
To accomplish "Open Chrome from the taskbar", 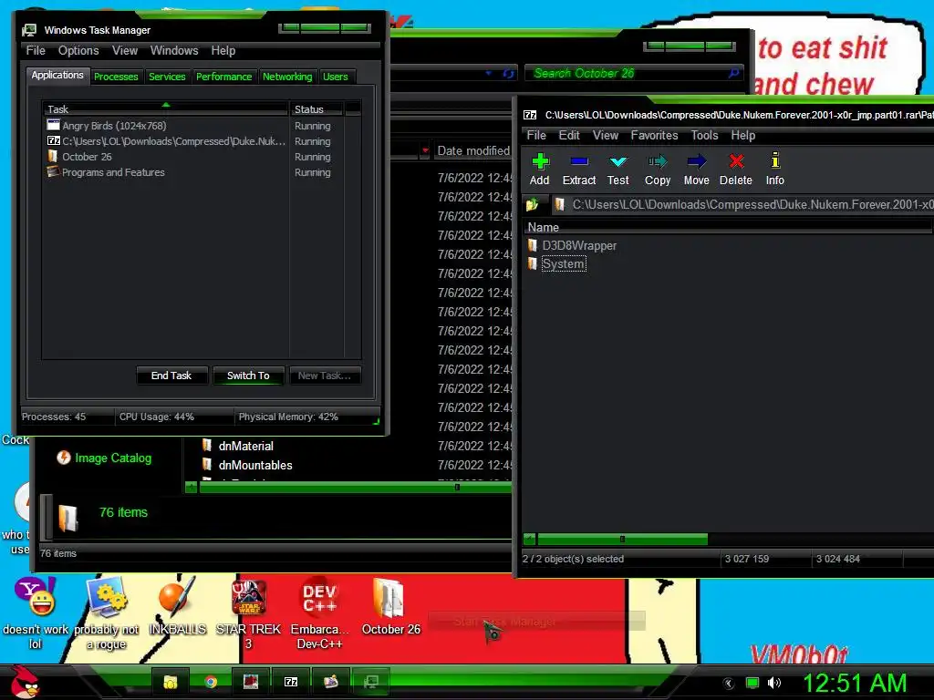I will click(x=211, y=682).
